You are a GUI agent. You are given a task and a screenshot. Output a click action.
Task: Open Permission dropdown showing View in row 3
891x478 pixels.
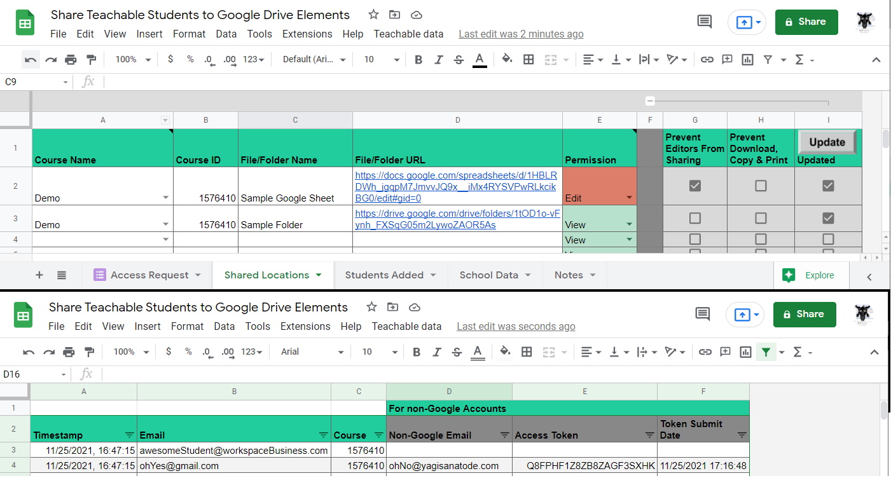(x=630, y=224)
